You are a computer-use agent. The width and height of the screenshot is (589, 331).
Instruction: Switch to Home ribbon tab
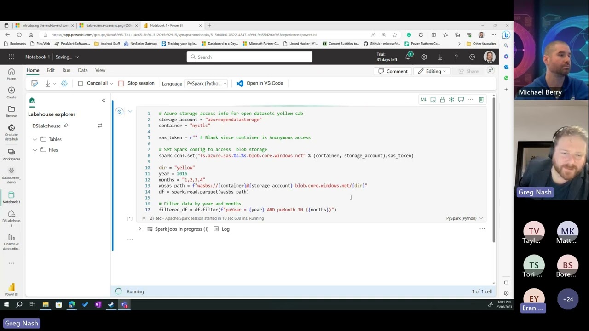[x=33, y=70]
